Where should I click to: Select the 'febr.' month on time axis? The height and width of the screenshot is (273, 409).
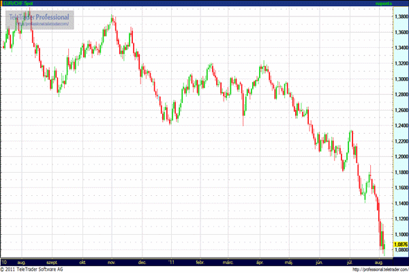coord(200,261)
